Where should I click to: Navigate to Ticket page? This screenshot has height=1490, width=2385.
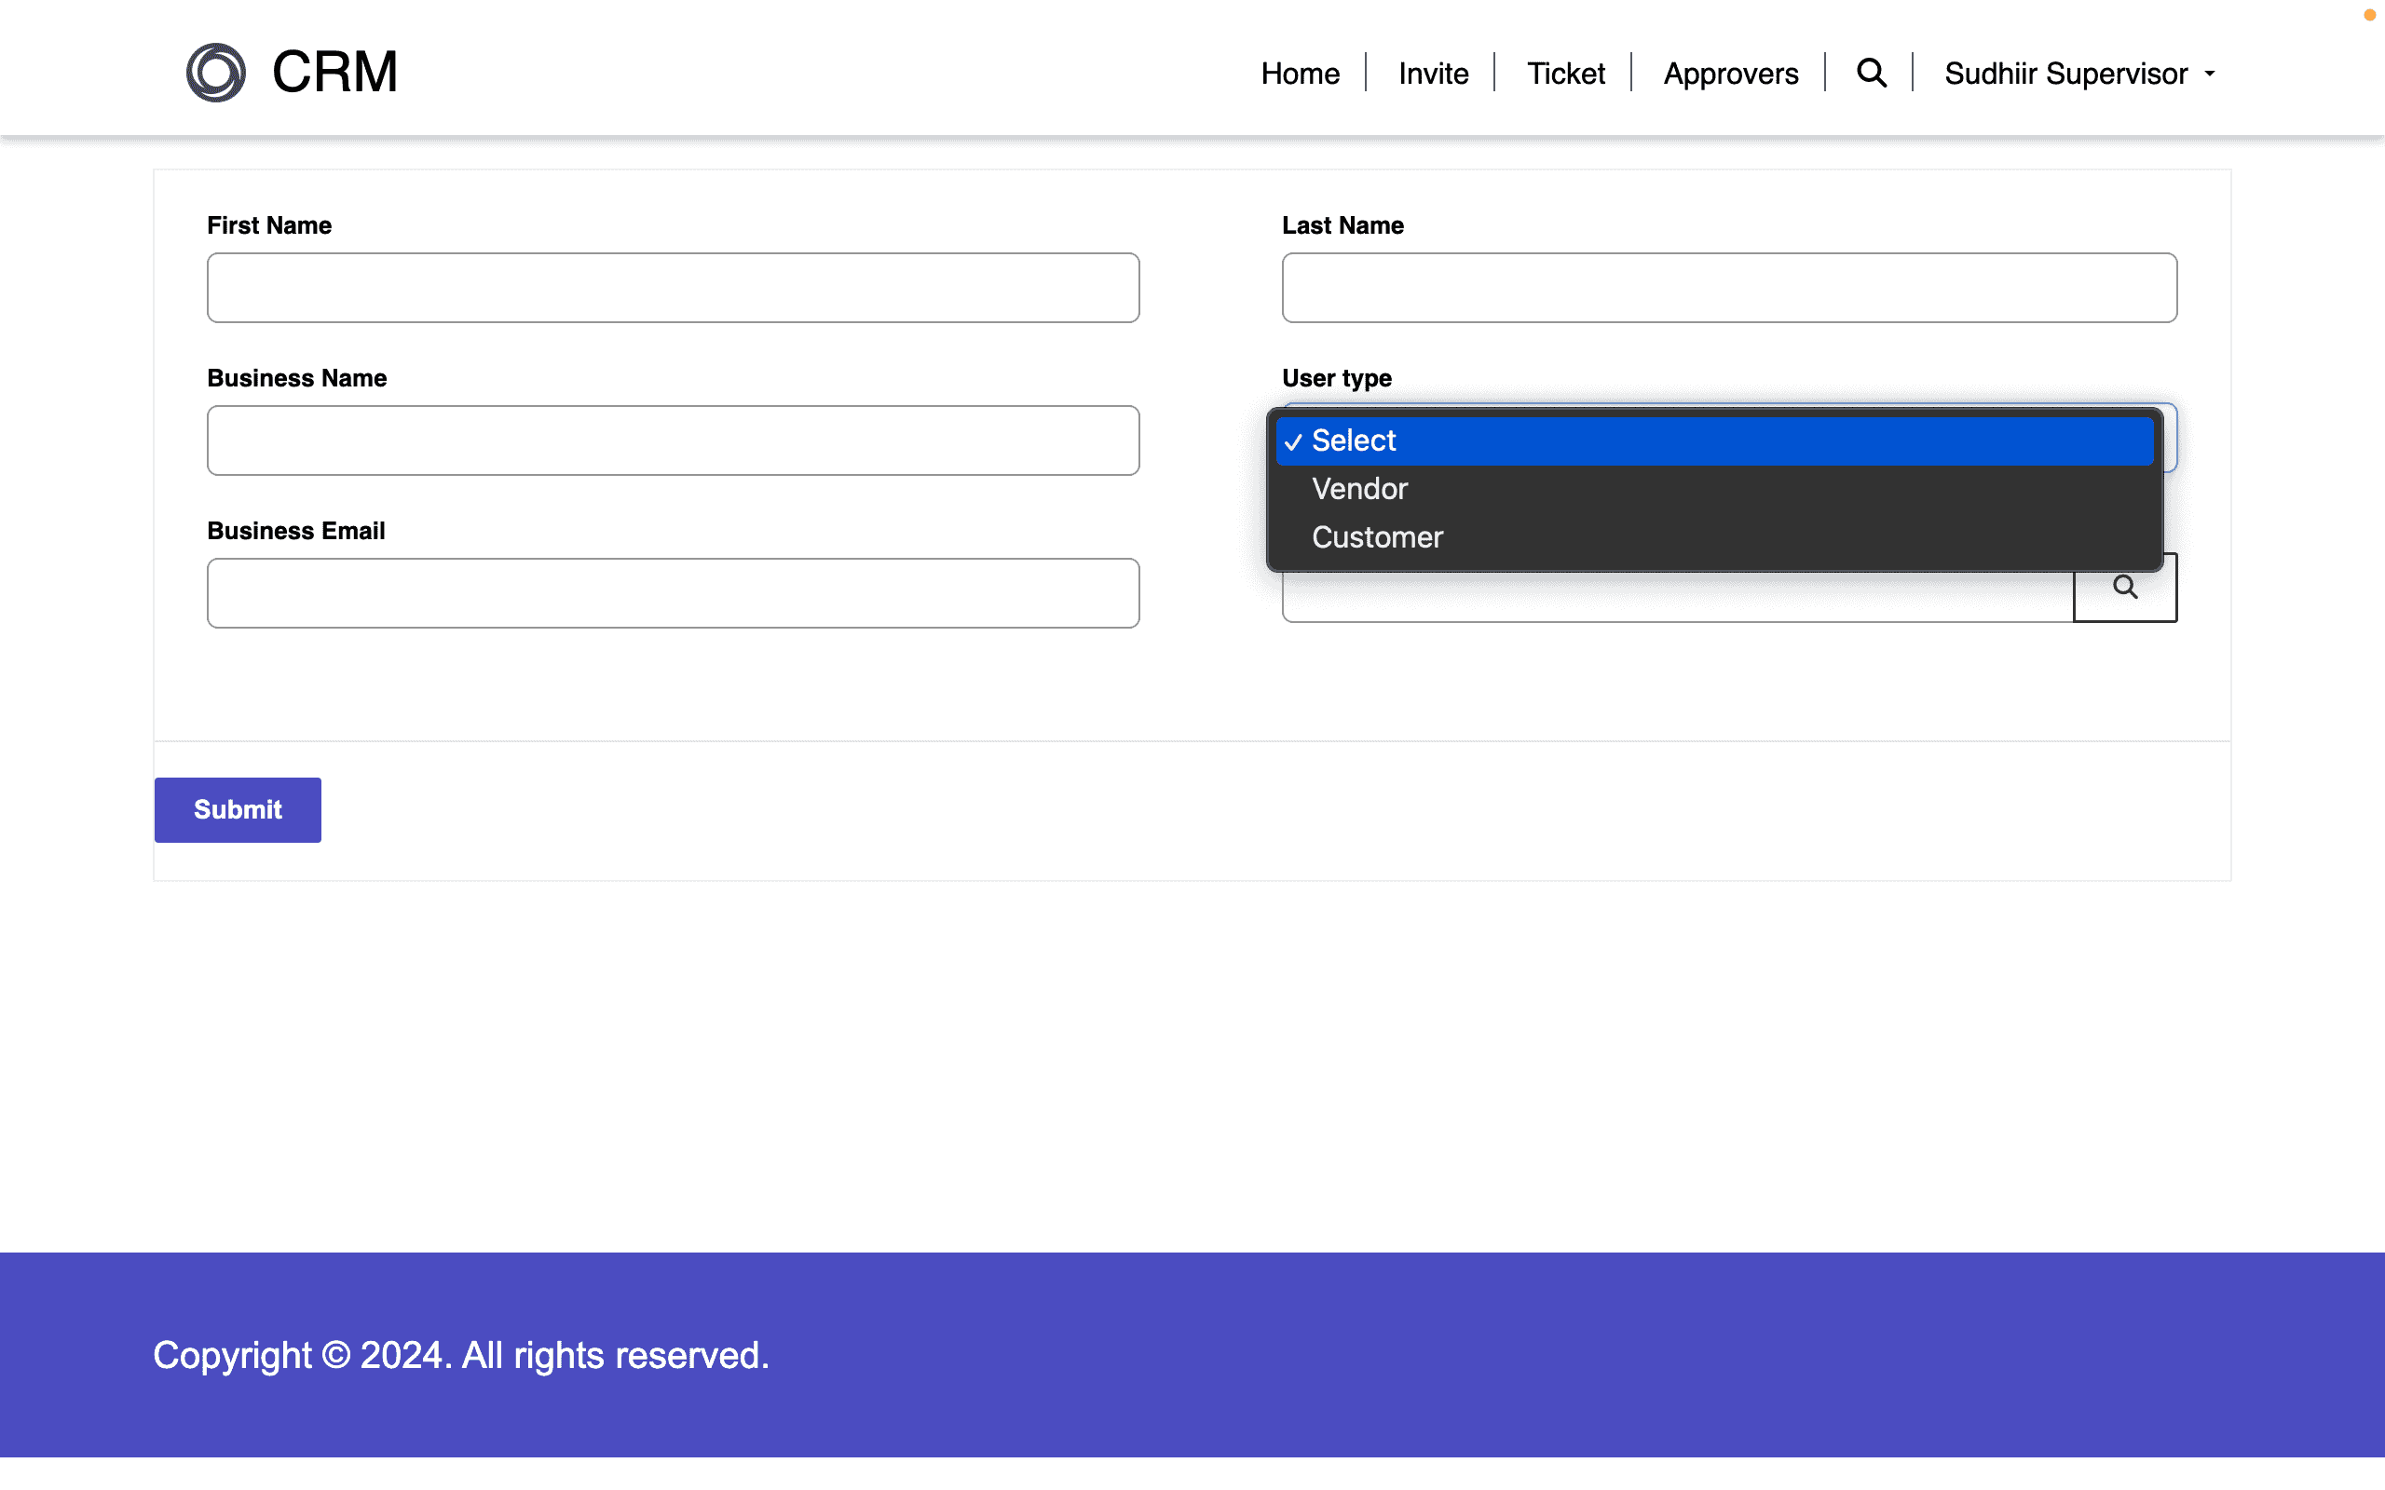pos(1565,74)
